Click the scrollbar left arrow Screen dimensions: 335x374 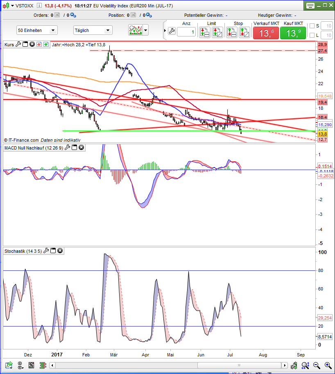(52, 365)
